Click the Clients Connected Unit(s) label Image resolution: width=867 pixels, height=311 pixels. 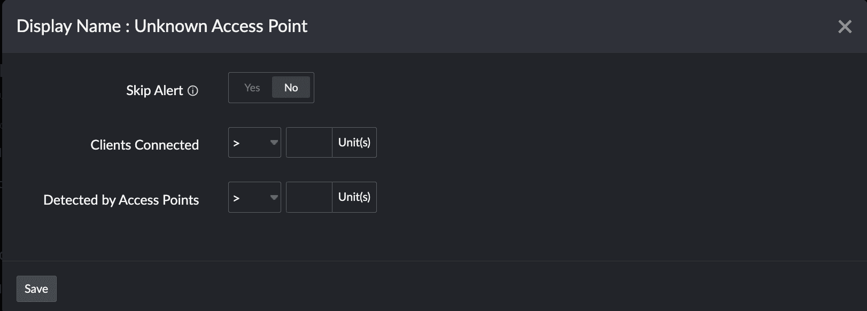pyautogui.click(x=354, y=143)
